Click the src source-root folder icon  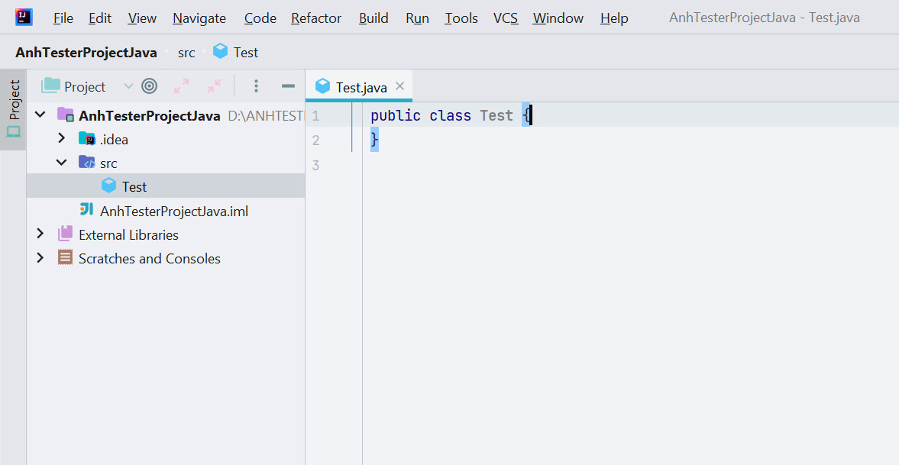coord(86,163)
